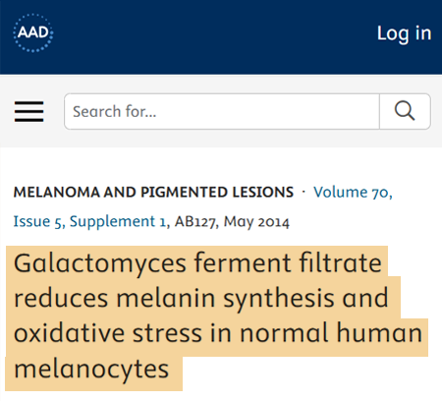Click the word melanocytes in the title

point(91,370)
